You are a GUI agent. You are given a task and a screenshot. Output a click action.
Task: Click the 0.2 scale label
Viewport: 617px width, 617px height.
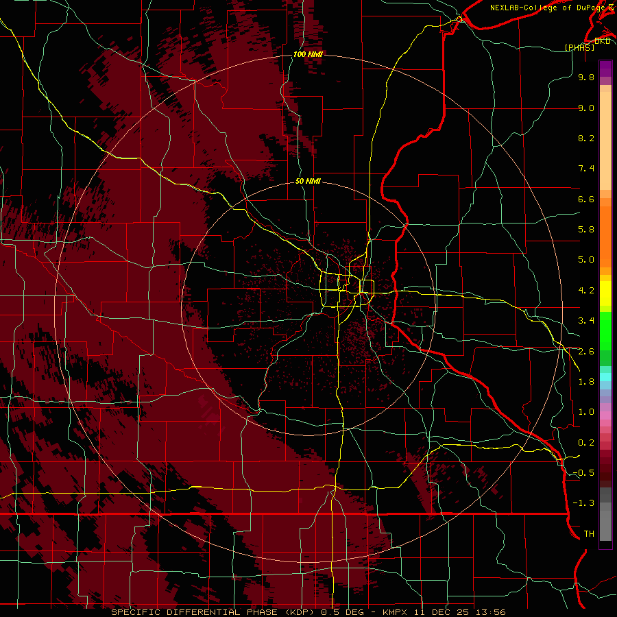586,443
